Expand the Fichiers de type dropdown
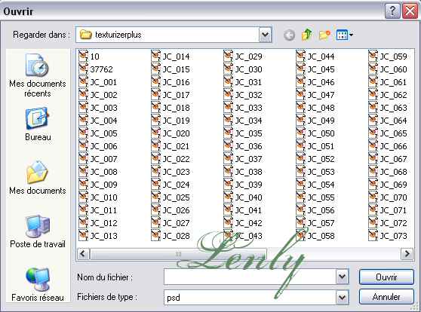Viewport: 421px width, 312px height. (342, 297)
